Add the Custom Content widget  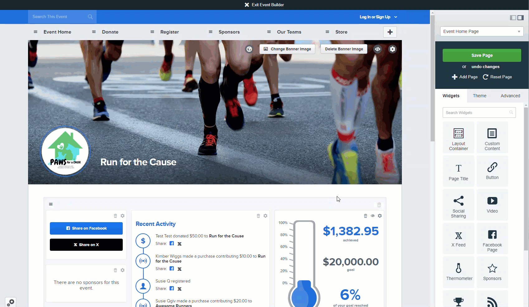[492, 137]
